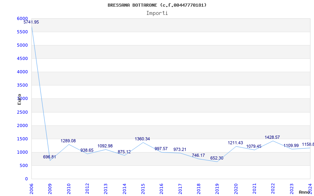Select the 1289.08 data label
This screenshot has width=314, height=196.
pyautogui.click(x=68, y=141)
